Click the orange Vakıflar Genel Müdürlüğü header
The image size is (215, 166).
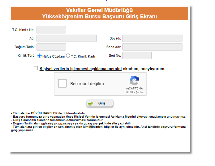pos(99,13)
